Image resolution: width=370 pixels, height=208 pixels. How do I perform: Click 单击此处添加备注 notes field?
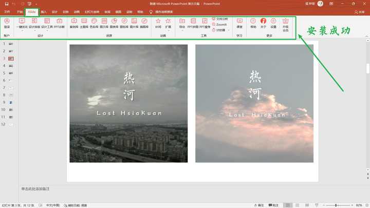[x=35, y=188]
